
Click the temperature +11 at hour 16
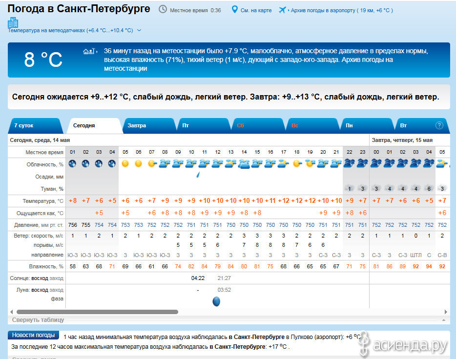click(x=270, y=200)
